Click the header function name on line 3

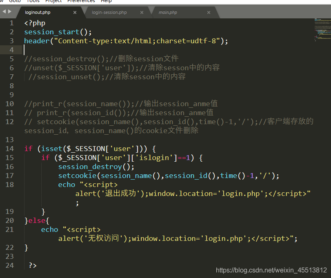click(37, 41)
